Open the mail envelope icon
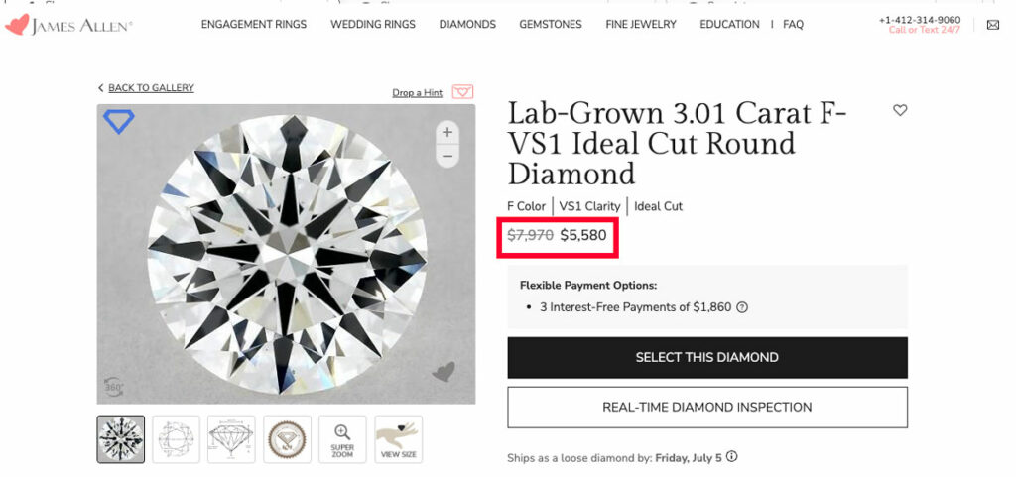 click(x=992, y=25)
